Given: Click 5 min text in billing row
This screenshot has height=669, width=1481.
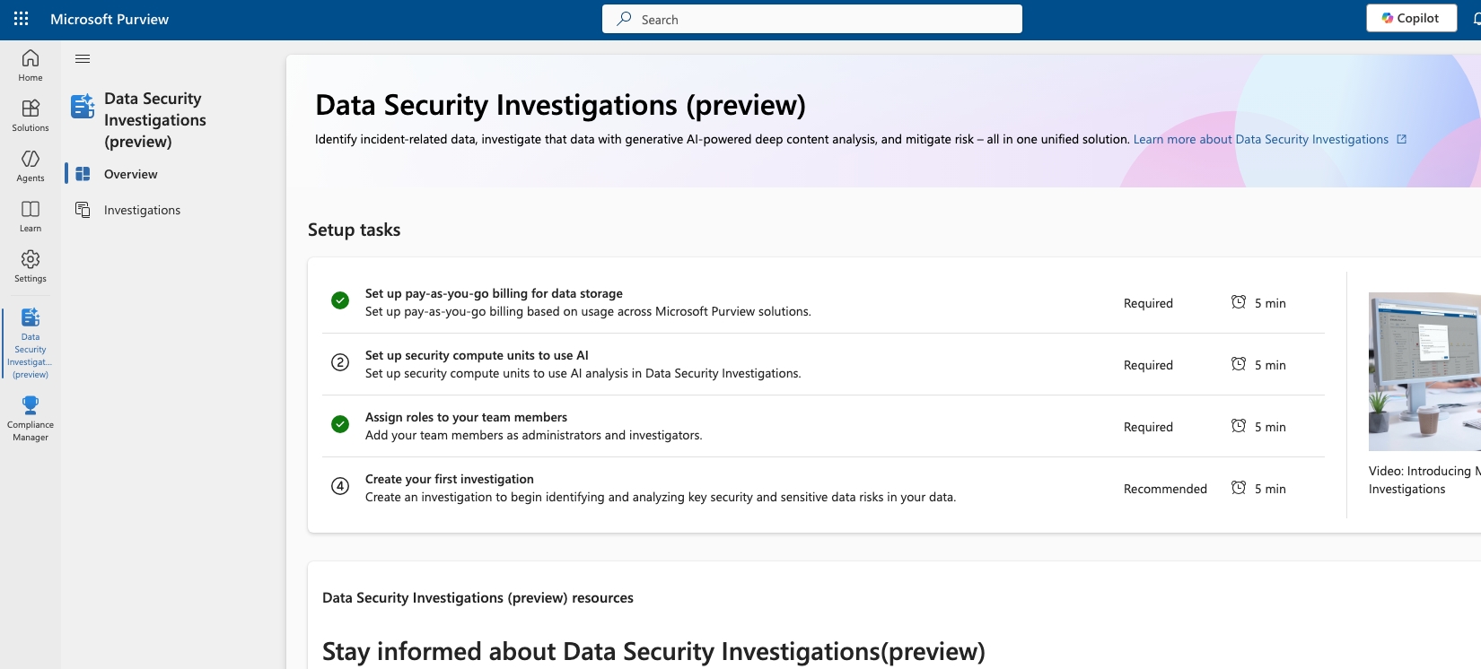Looking at the screenshot, I should click(1270, 303).
